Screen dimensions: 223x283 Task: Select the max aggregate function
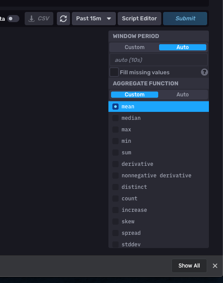click(x=159, y=130)
